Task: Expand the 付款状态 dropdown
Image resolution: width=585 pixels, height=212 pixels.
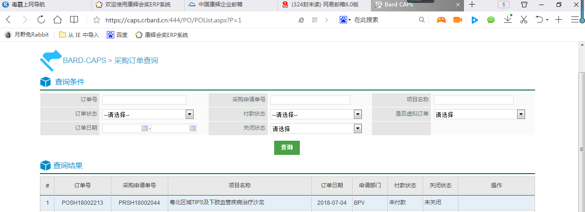Action: [x=358, y=115]
